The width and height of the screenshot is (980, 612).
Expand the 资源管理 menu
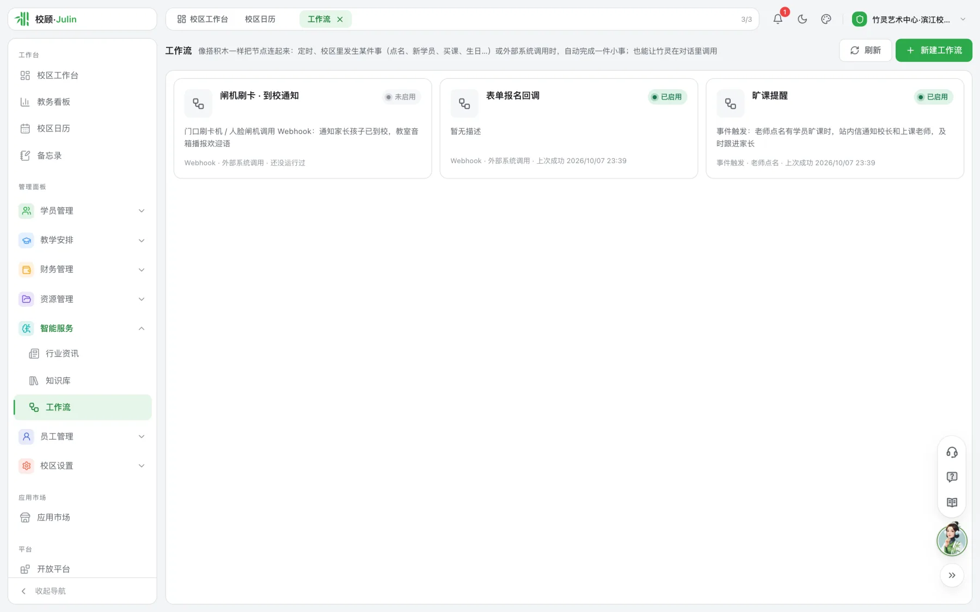tap(82, 299)
